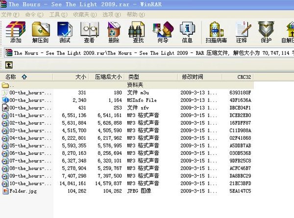Click the archive icon in address bar
The image size is (294, 218).
click(9, 53)
